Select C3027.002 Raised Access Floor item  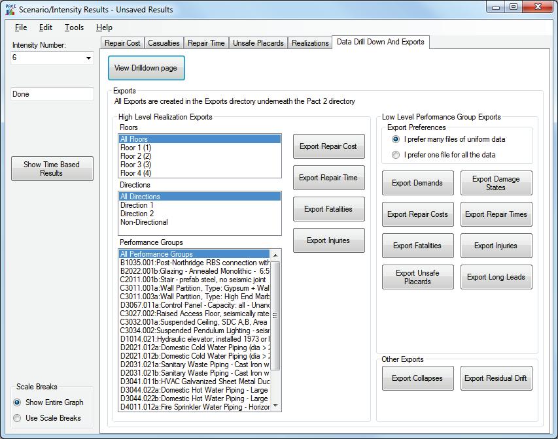(x=194, y=314)
